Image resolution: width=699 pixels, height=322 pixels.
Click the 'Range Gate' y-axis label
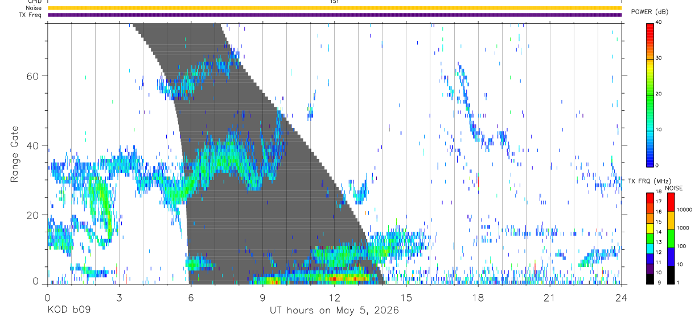tap(14, 154)
